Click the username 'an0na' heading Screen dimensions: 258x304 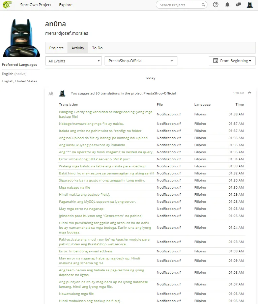pyautogui.click(x=55, y=24)
